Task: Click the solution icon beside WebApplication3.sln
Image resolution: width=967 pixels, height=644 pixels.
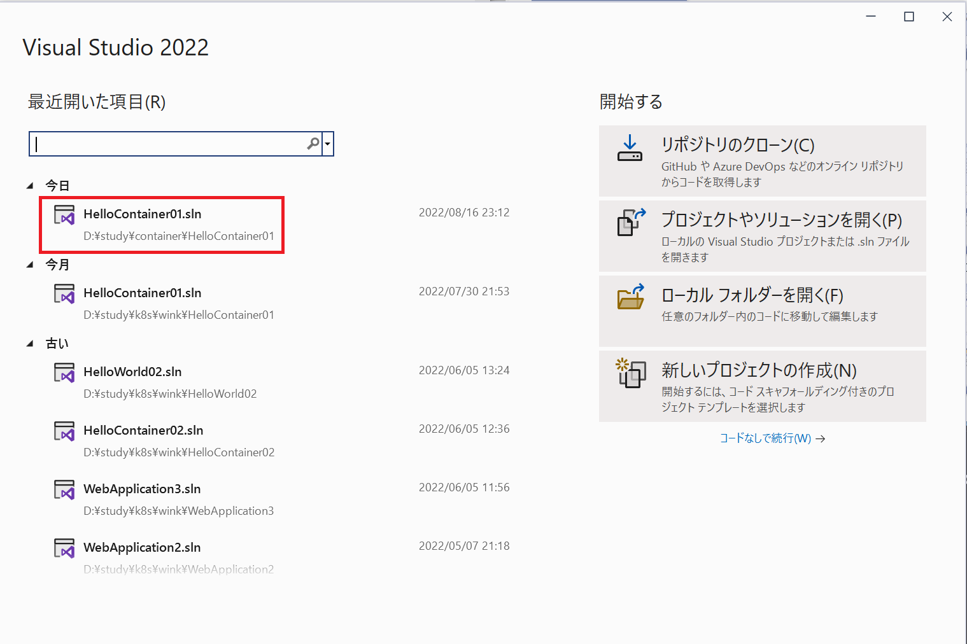Action: click(64, 490)
